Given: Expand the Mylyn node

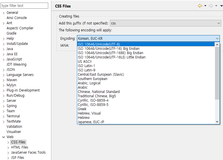Looking at the screenshot, I should (x=3, y=85).
